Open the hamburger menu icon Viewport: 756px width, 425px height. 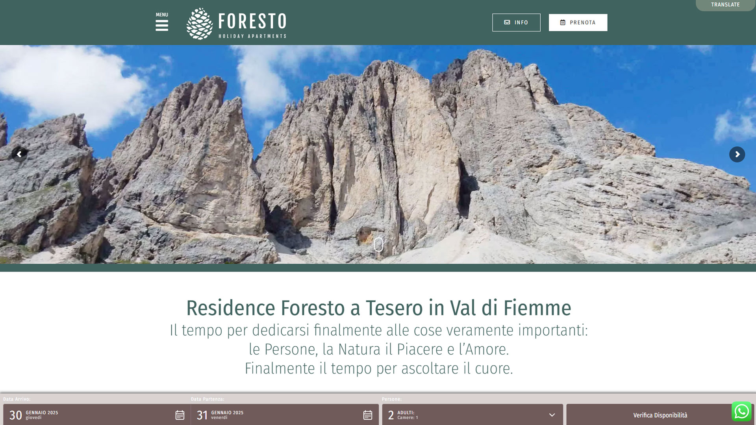click(161, 26)
